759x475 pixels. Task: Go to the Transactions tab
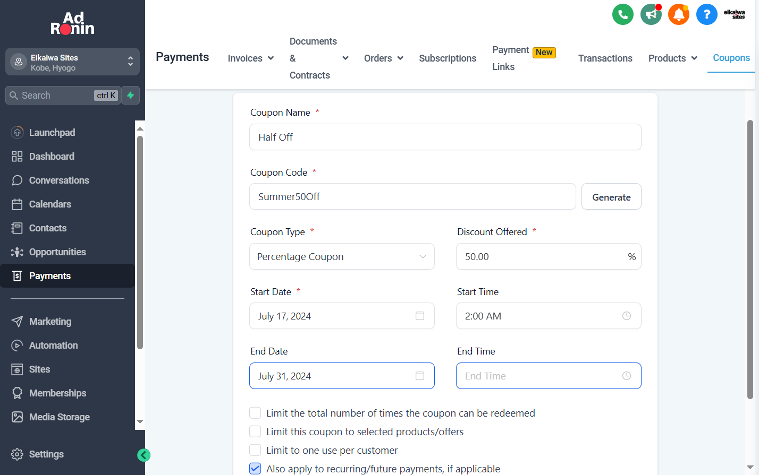click(x=605, y=58)
